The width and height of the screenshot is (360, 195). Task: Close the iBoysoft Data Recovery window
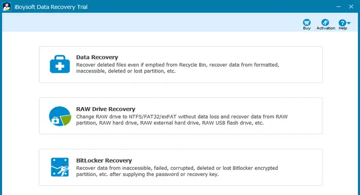[x=351, y=7]
